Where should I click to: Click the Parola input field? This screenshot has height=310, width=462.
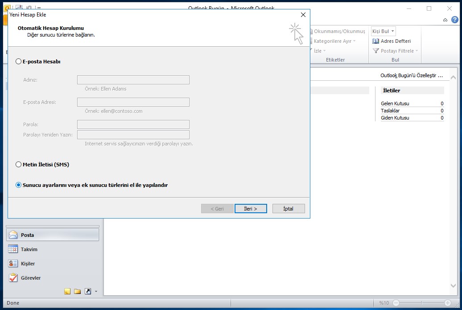coord(133,124)
